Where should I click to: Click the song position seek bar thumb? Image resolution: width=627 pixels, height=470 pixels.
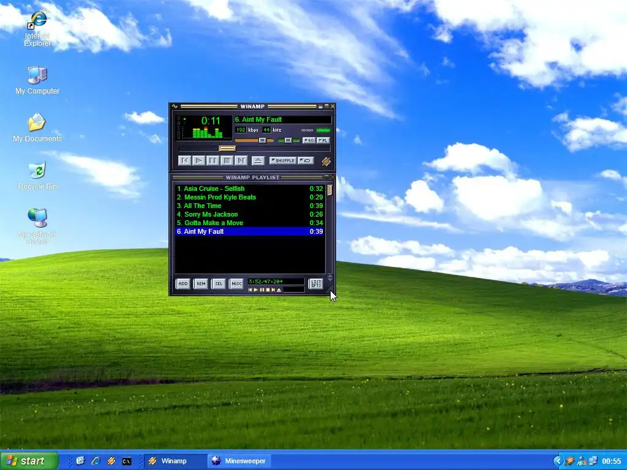coord(227,149)
